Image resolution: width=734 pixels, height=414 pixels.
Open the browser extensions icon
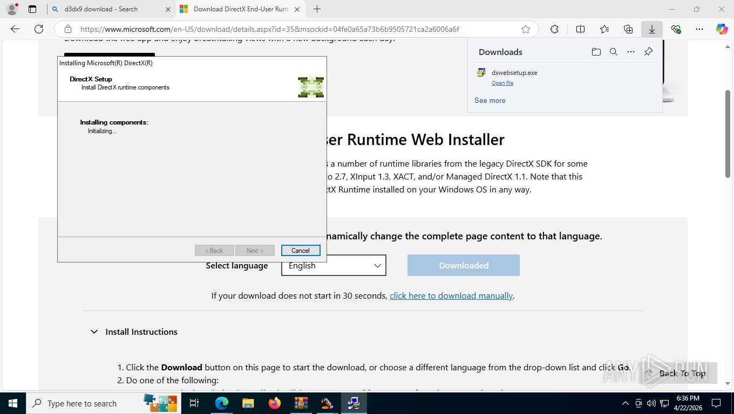(x=554, y=29)
